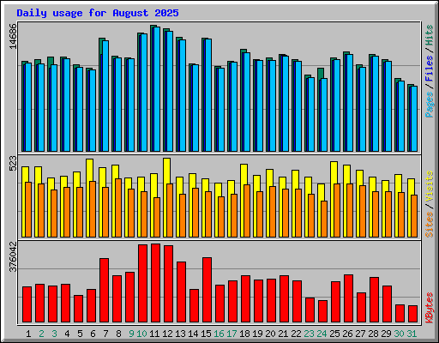
Task: Select day 21 on the x-axis
Action: click(x=283, y=334)
